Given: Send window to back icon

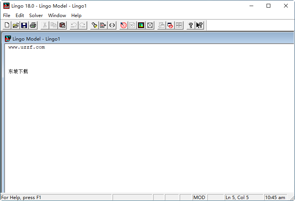Looking at the screenshot, I should (x=162, y=25).
